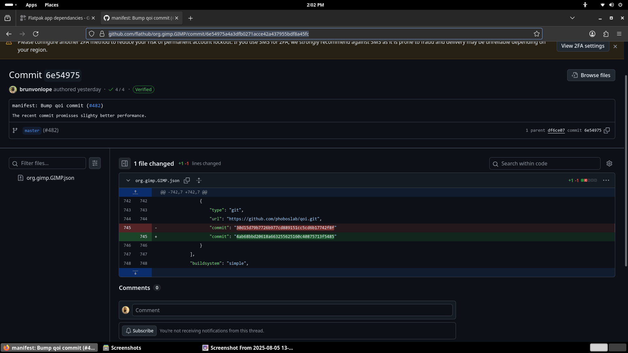628x353 pixels.
Task: Open the Places menu
Action: [51, 5]
